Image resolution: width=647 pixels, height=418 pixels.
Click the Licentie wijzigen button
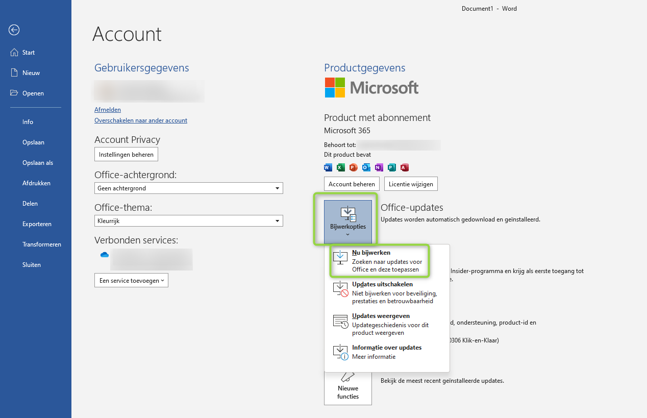[x=411, y=184]
